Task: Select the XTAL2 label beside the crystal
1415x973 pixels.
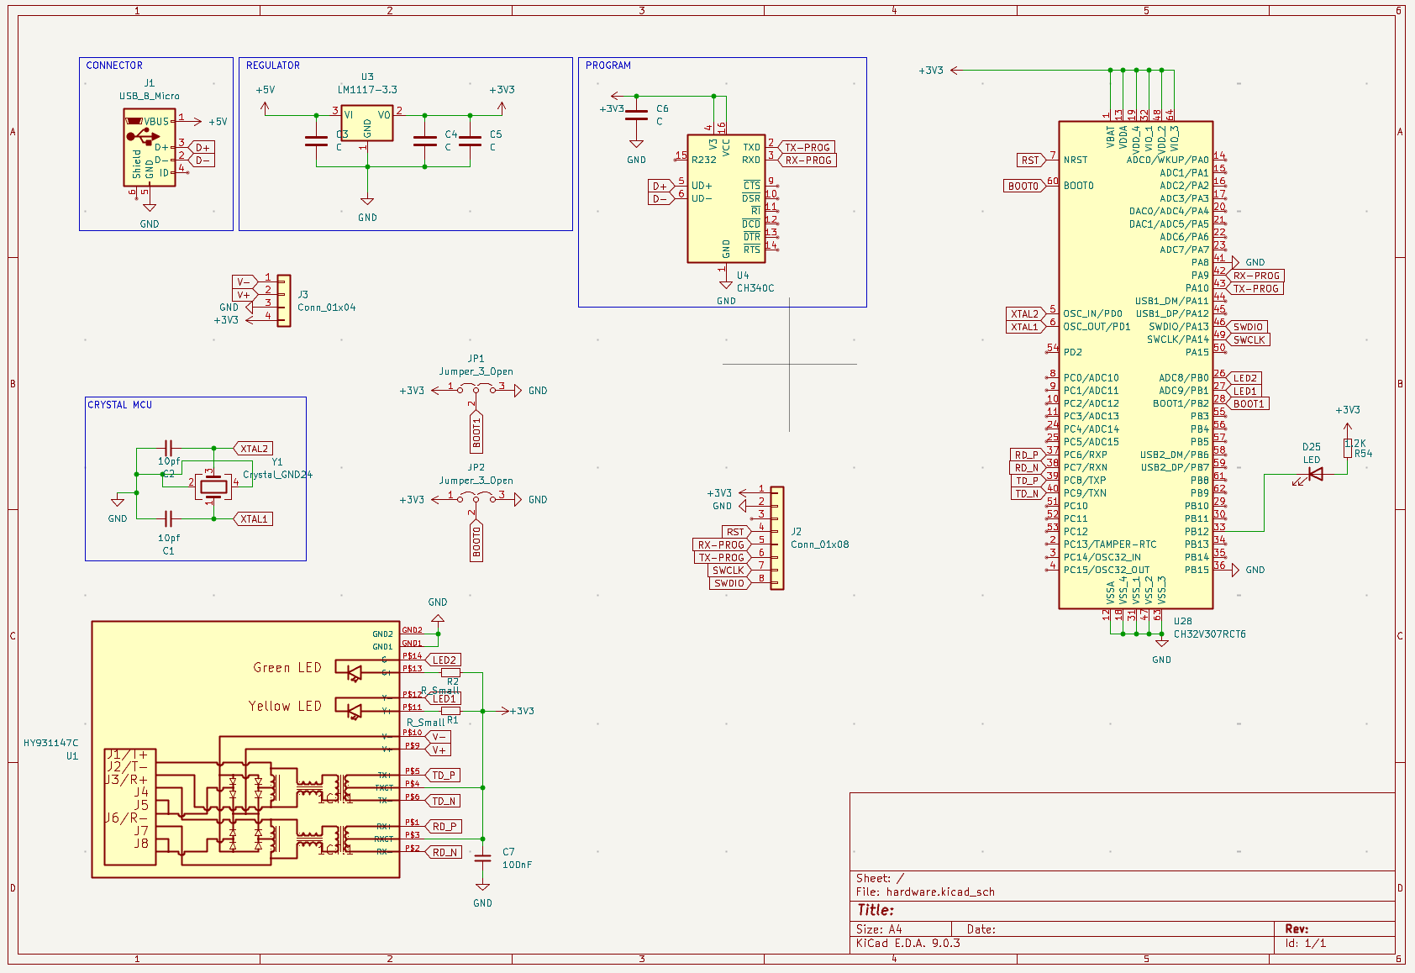Action: [x=254, y=449]
